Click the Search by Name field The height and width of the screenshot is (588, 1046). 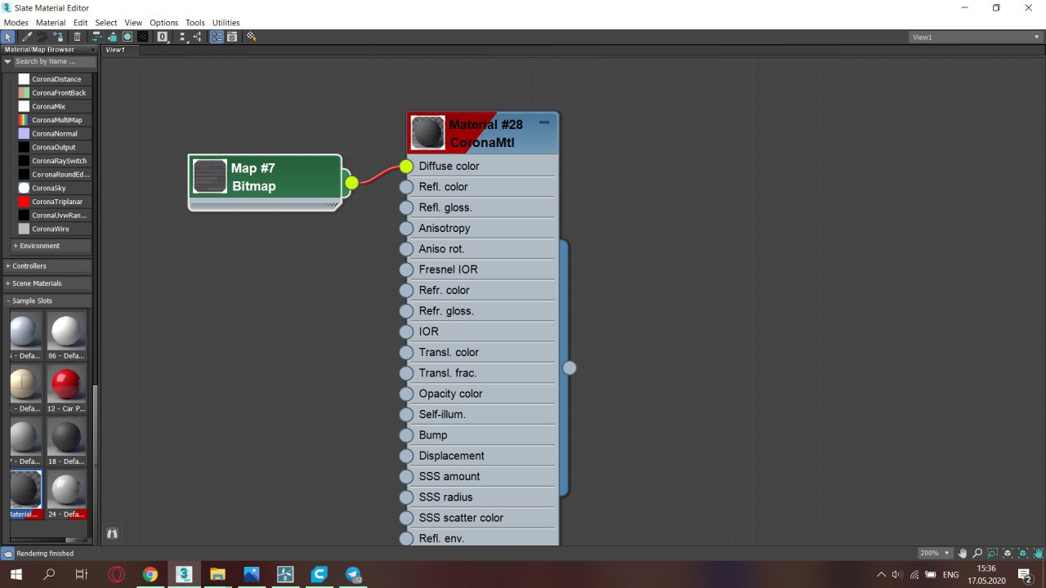[x=56, y=61]
